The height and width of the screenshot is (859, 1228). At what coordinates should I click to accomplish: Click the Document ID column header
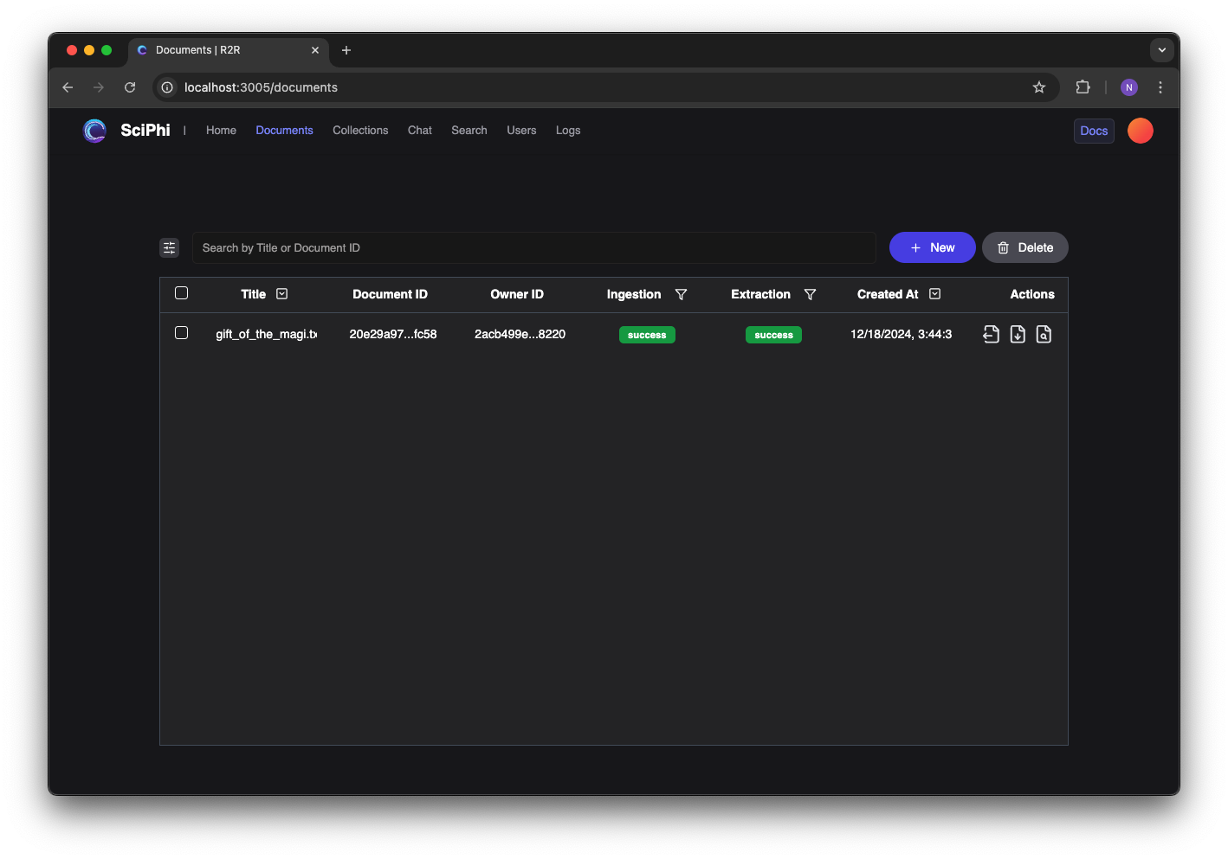[x=390, y=294]
